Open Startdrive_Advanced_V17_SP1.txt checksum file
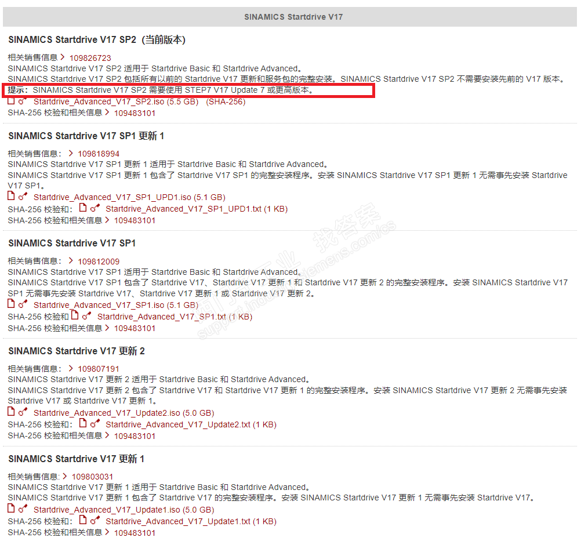 175,317
